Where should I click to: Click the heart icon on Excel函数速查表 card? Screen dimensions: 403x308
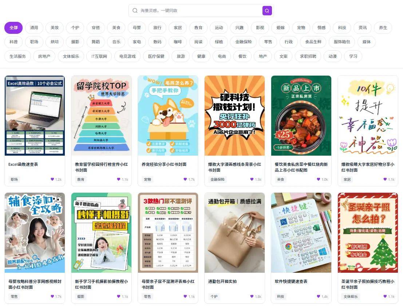pyautogui.click(x=52, y=179)
